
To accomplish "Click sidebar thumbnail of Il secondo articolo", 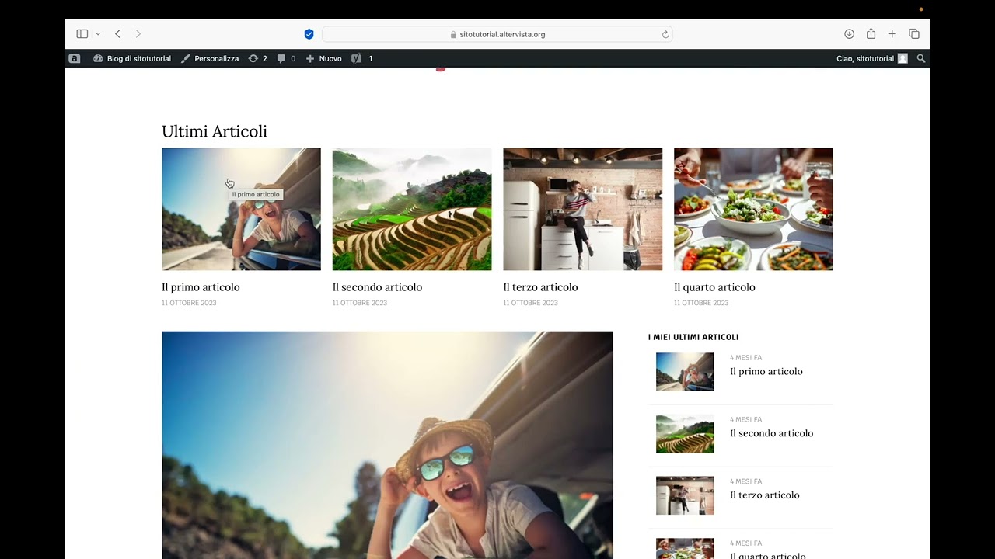I will click(x=685, y=434).
